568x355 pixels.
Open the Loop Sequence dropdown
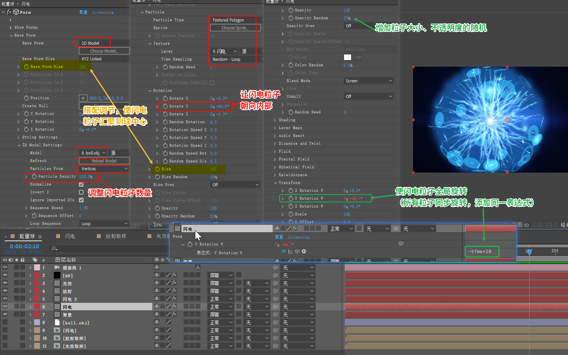click(104, 224)
